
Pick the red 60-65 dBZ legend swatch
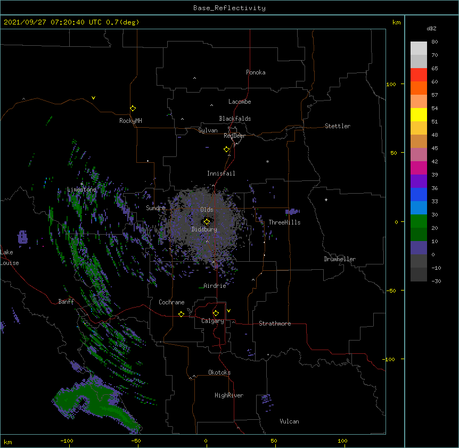(419, 75)
